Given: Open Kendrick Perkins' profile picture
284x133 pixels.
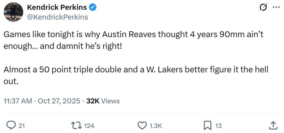Looking at the screenshot, I should pos(13,12).
